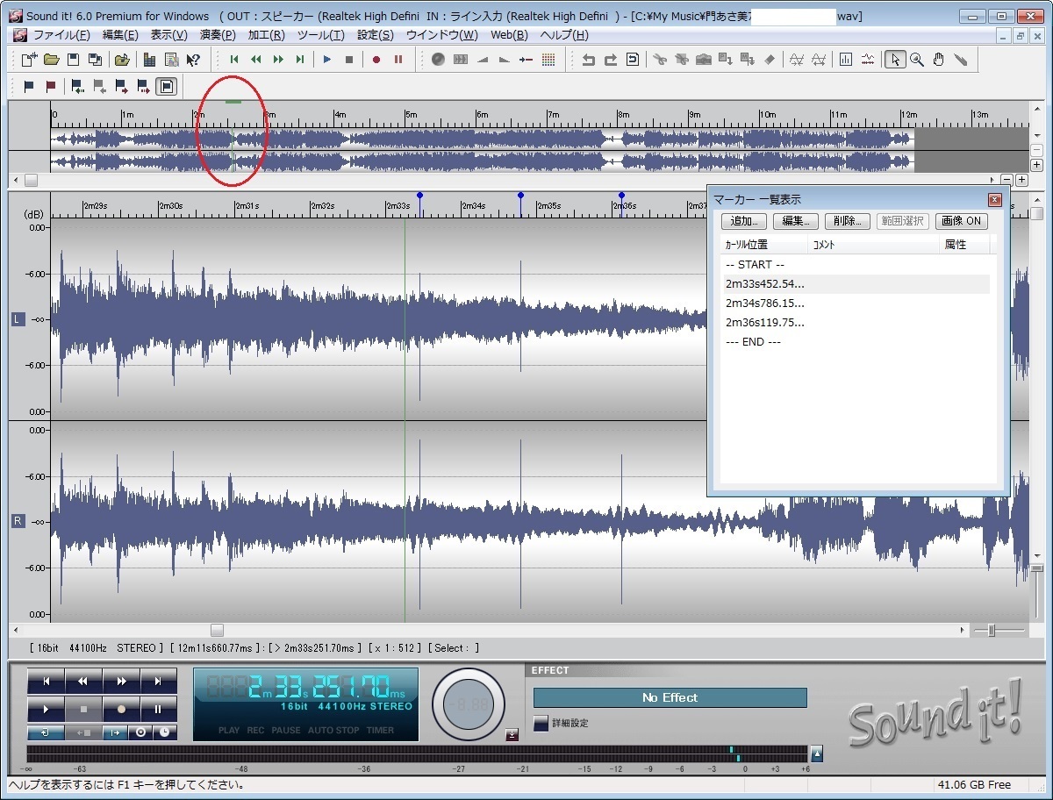Open the No Effect selector
The height and width of the screenshot is (800, 1053).
[x=670, y=697]
